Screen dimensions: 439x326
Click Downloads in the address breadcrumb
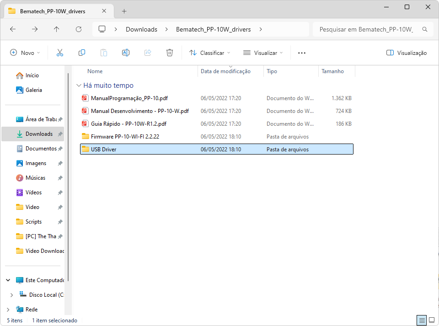(x=141, y=29)
